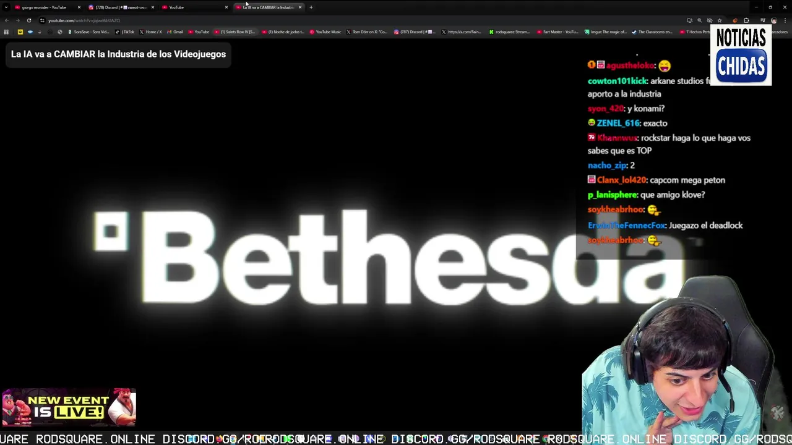Open the TikTok bookmark
The width and height of the screenshot is (792, 445).
tap(125, 32)
